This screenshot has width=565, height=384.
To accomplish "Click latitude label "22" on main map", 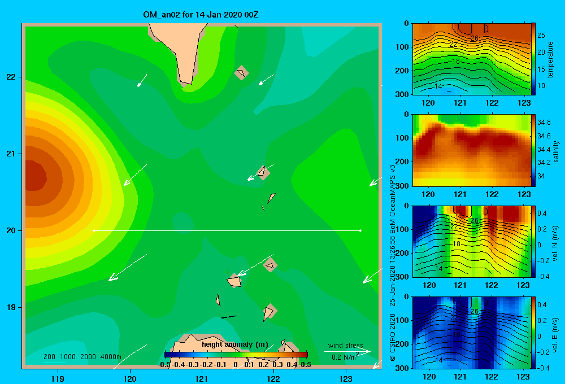I will tap(11, 77).
